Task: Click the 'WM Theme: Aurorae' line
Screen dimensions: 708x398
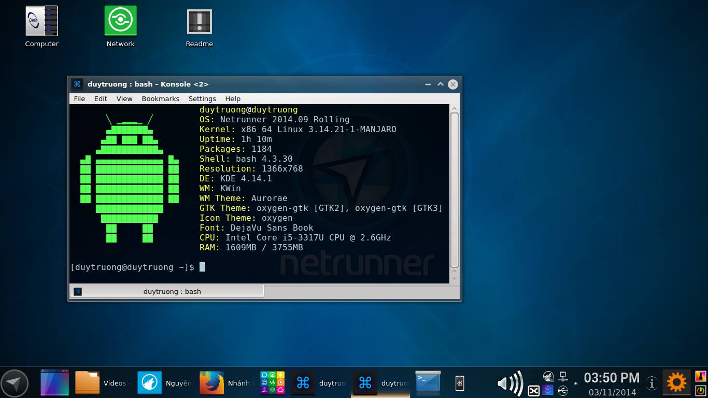Action: tap(243, 198)
